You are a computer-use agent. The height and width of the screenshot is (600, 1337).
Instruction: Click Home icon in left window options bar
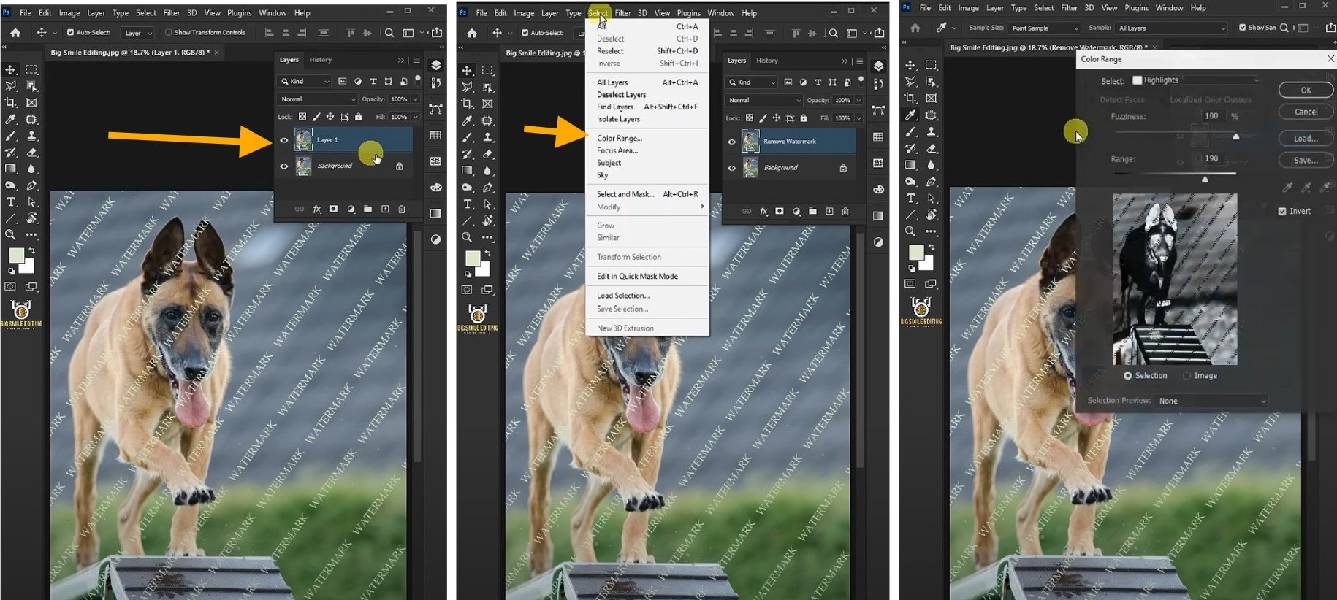coord(15,33)
